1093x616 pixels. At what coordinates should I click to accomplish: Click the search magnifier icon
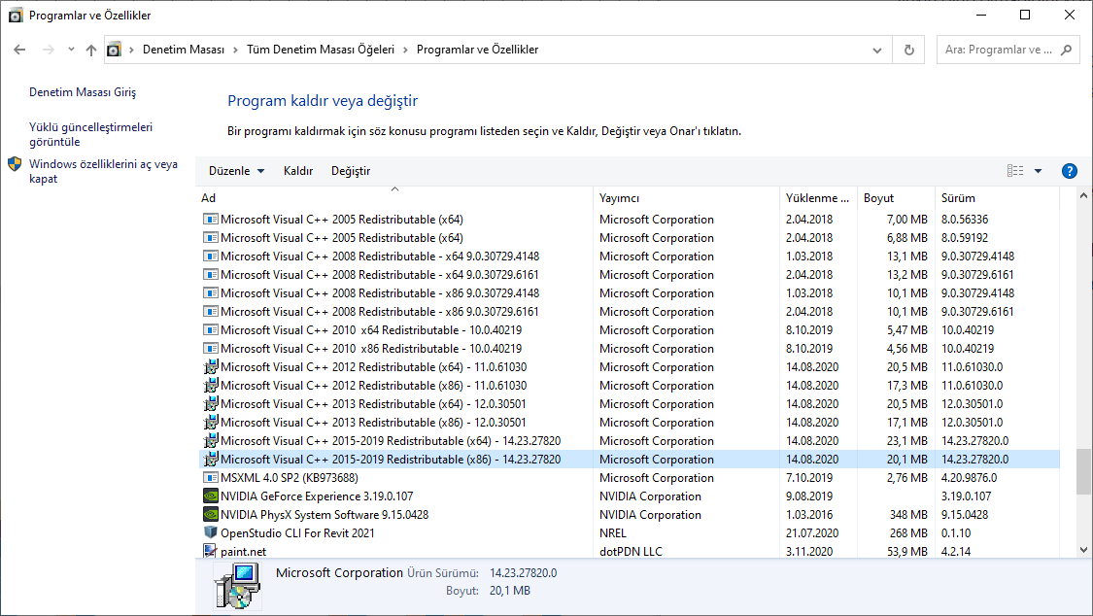click(1066, 50)
